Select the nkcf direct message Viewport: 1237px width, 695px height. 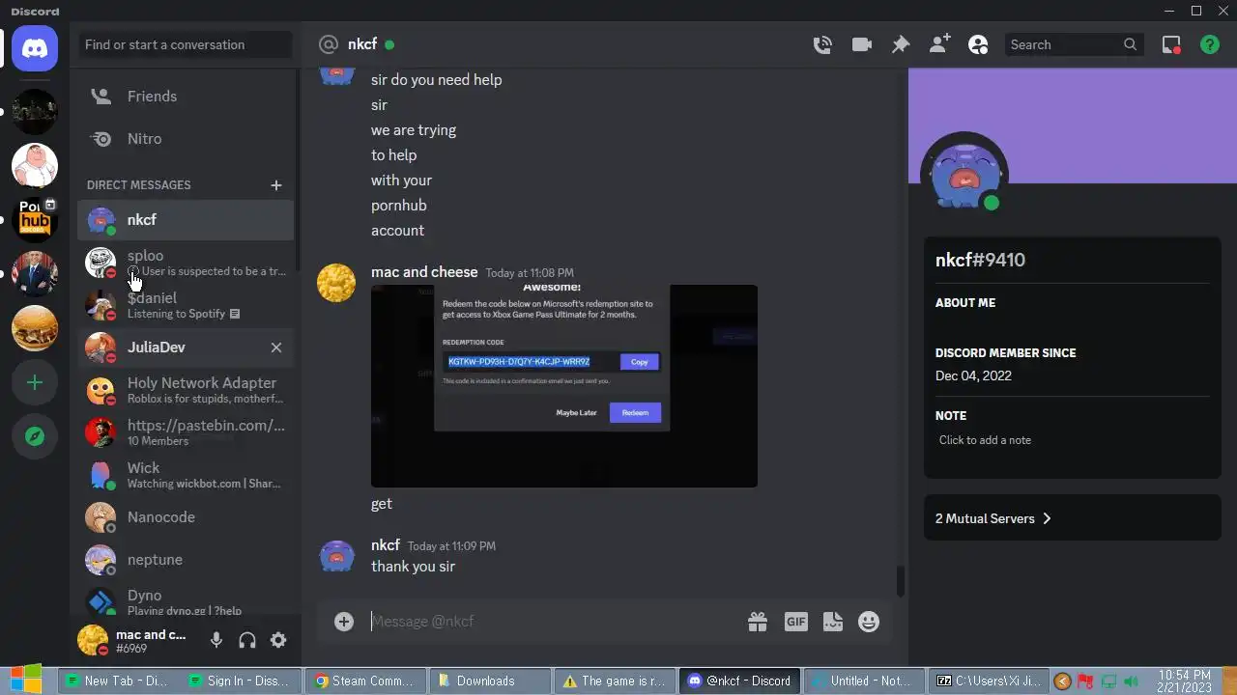(x=186, y=220)
